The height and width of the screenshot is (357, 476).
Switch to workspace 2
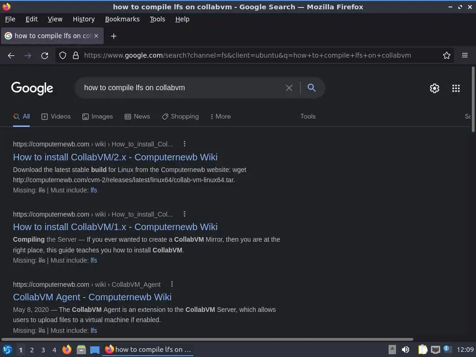pos(32,350)
